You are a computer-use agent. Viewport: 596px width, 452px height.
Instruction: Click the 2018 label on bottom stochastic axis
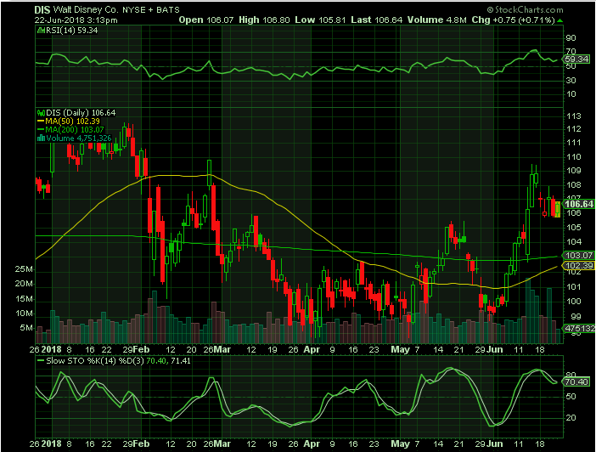click(51, 444)
